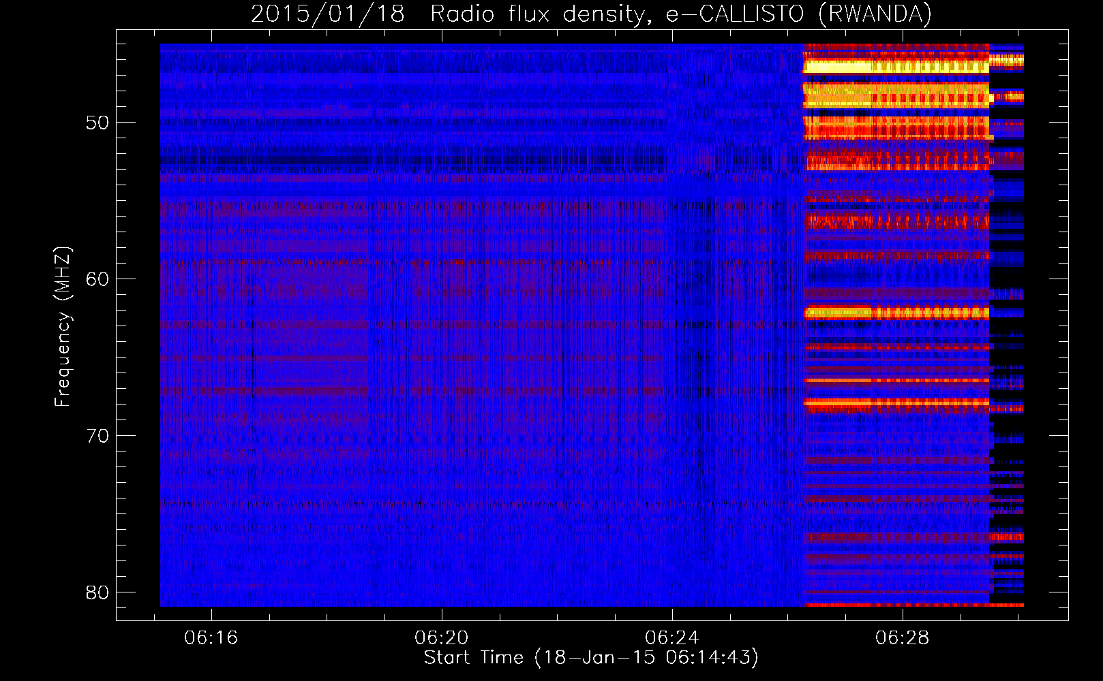Click the 60 MHz frequency tick label
Screen dimensions: 1103x681
pos(97,279)
